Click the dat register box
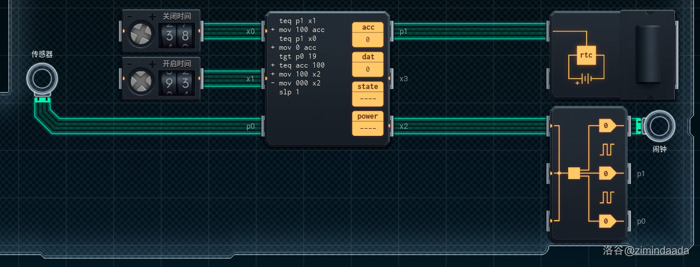 coord(368,63)
